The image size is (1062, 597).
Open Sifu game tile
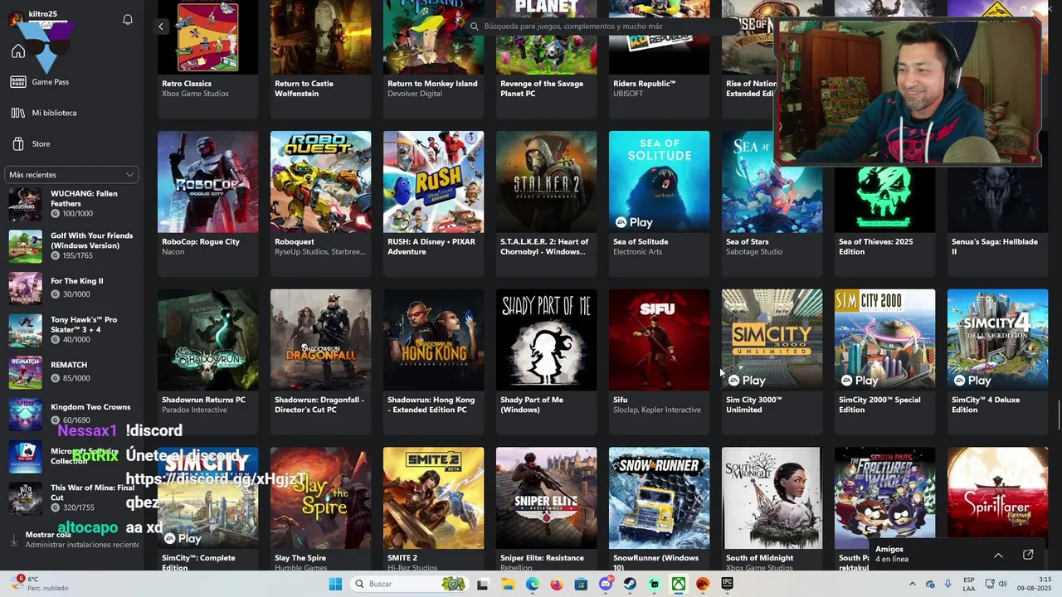tap(660, 362)
